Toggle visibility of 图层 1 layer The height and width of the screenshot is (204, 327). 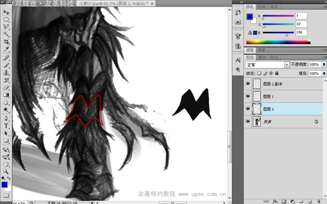tap(248, 96)
